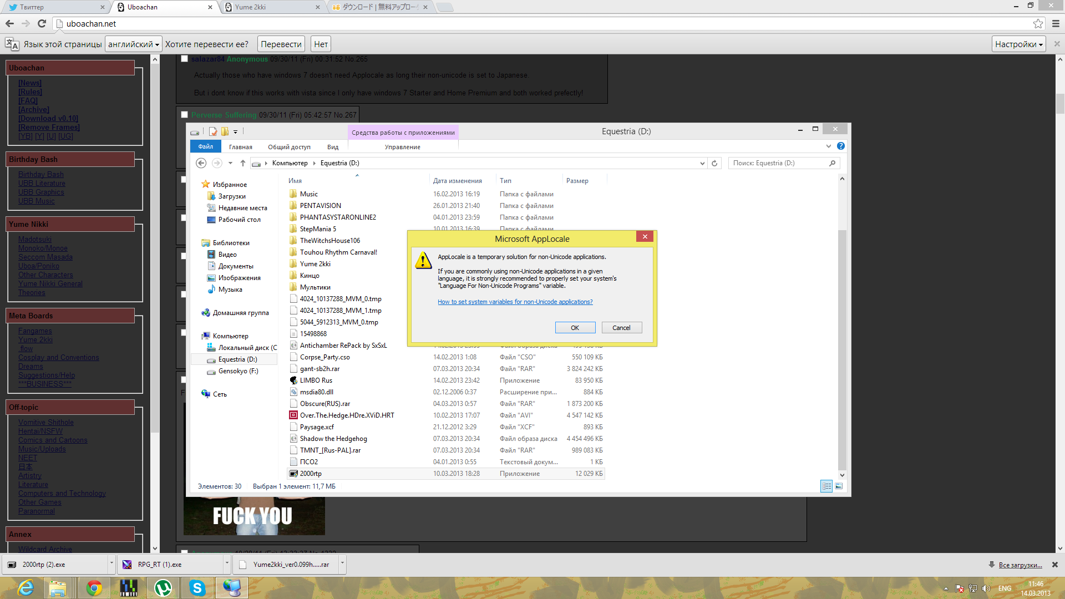Dismiss the translation bar with its X
This screenshot has width=1065, height=599.
(x=1057, y=44)
